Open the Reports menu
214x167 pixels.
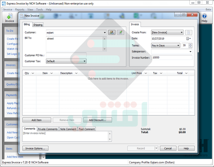(20, 9)
